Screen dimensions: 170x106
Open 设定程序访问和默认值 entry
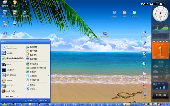click(x=36, y=68)
